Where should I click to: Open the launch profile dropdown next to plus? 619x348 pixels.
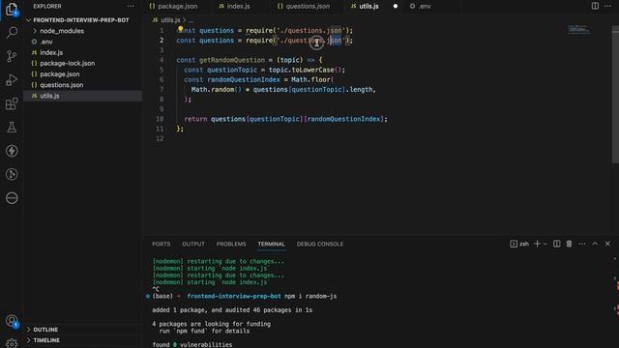545,244
